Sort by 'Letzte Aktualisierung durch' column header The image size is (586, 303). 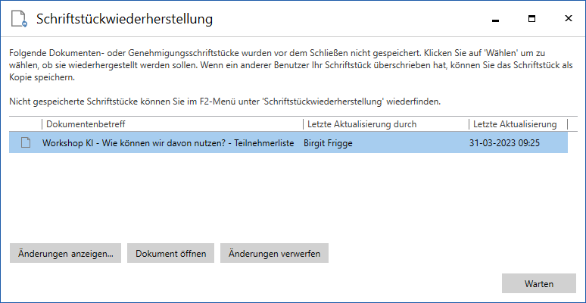tap(386, 124)
